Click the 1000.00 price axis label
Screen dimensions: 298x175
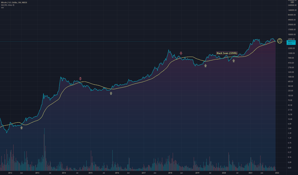tap(291, 77)
